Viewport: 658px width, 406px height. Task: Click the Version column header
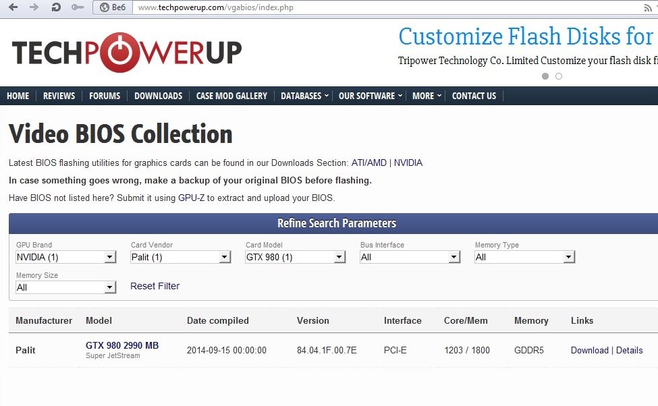[313, 321]
